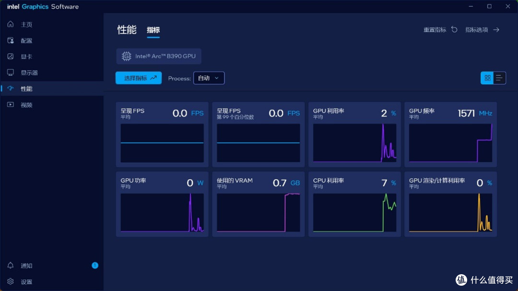Viewport: 518px width, 291px height.
Task: Maximize the Intel Graphics Software window
Action: point(489,6)
